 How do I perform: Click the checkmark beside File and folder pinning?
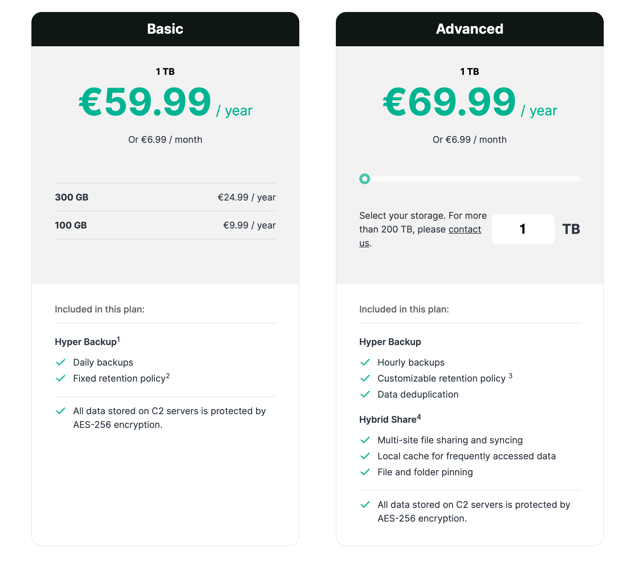(365, 472)
